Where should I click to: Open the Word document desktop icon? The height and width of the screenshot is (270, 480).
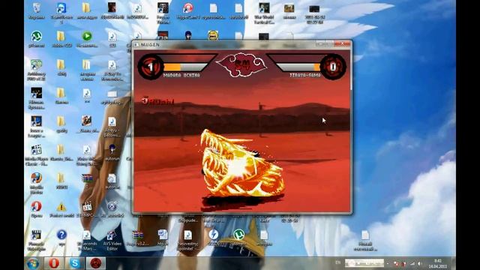163,235
